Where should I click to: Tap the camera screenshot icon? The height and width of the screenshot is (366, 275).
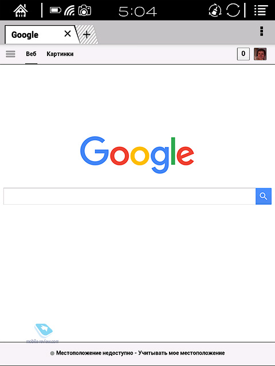click(85, 10)
